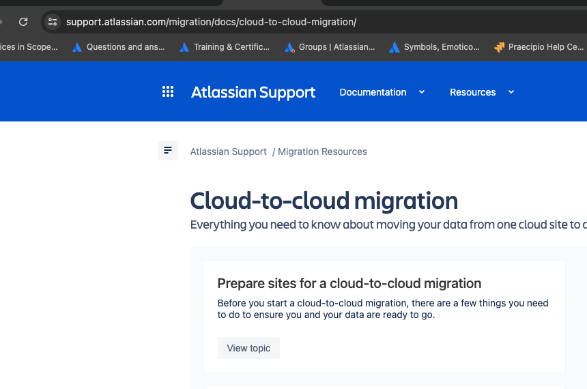The image size is (587, 389).
Task: Click the Migration Resources breadcrumb
Action: (322, 152)
